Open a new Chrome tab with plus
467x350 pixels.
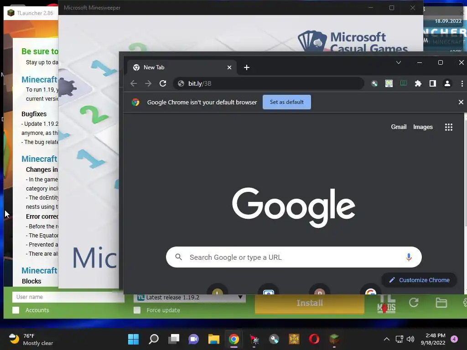tap(247, 67)
